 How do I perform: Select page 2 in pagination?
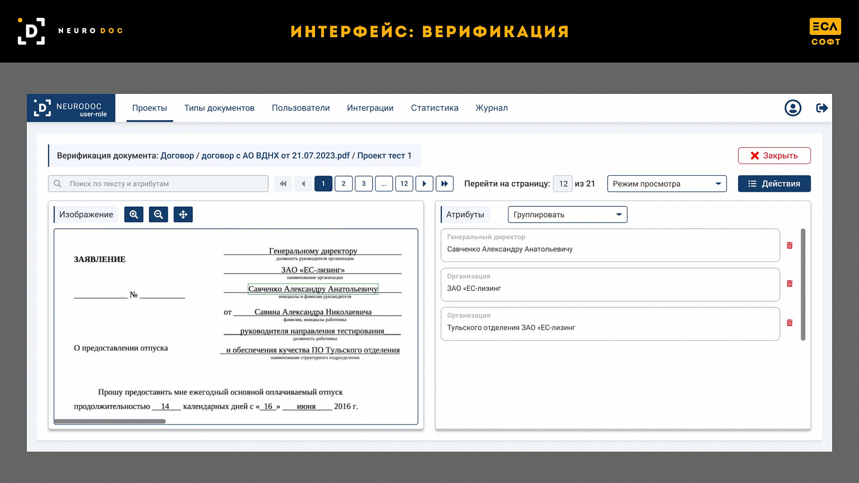[x=344, y=184]
